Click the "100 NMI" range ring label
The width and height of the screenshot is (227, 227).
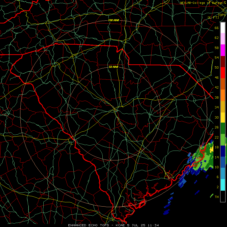click(113, 20)
